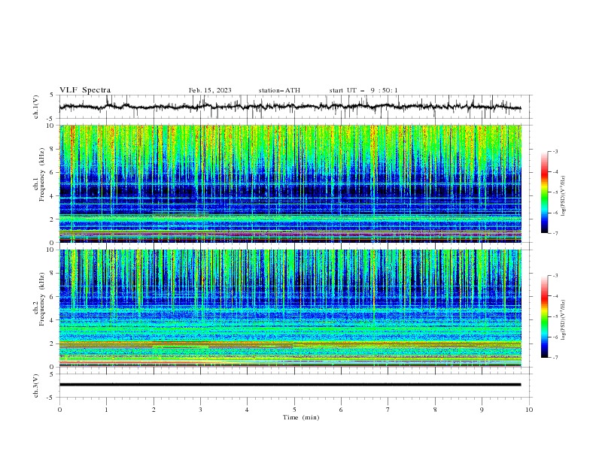Click the ch.1 voltage waveform trace

point(290,107)
